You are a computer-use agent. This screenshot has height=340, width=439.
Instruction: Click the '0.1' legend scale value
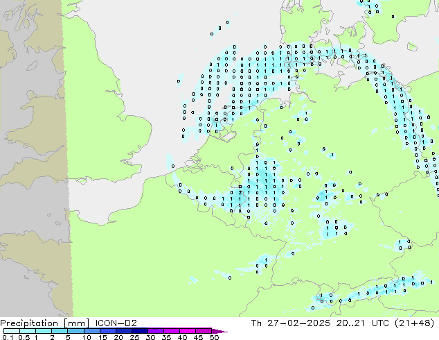point(8,337)
